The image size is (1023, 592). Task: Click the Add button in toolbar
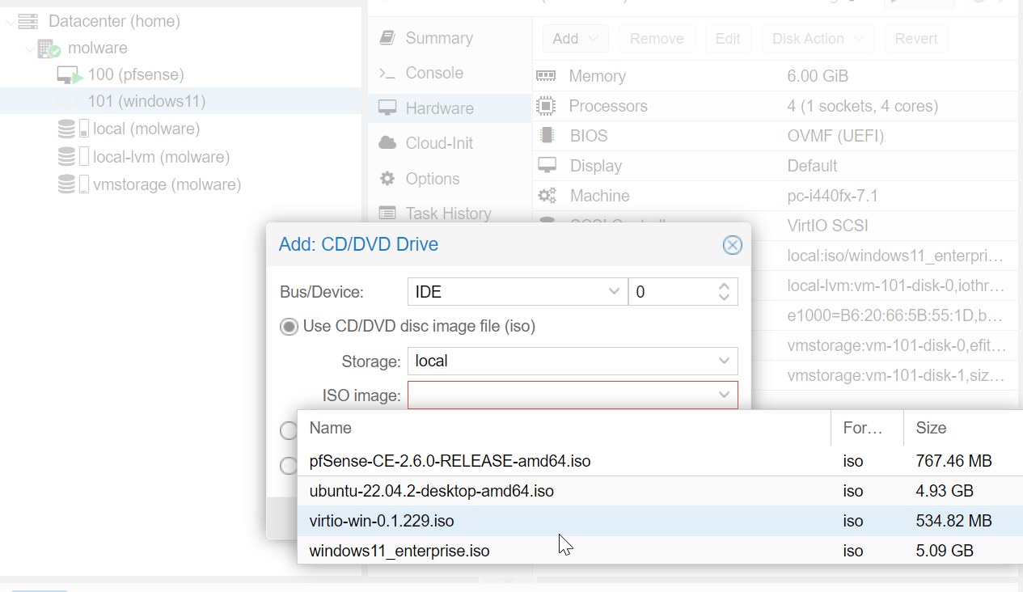coord(575,39)
